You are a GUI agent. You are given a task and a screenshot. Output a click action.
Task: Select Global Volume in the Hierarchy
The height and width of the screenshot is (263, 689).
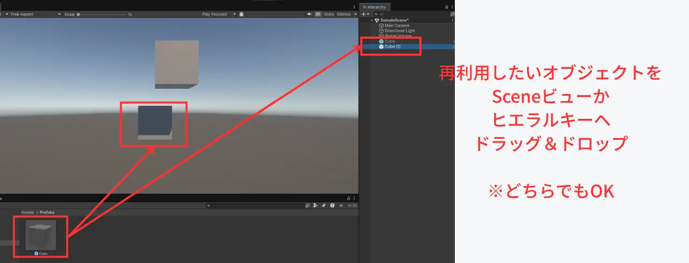point(398,35)
